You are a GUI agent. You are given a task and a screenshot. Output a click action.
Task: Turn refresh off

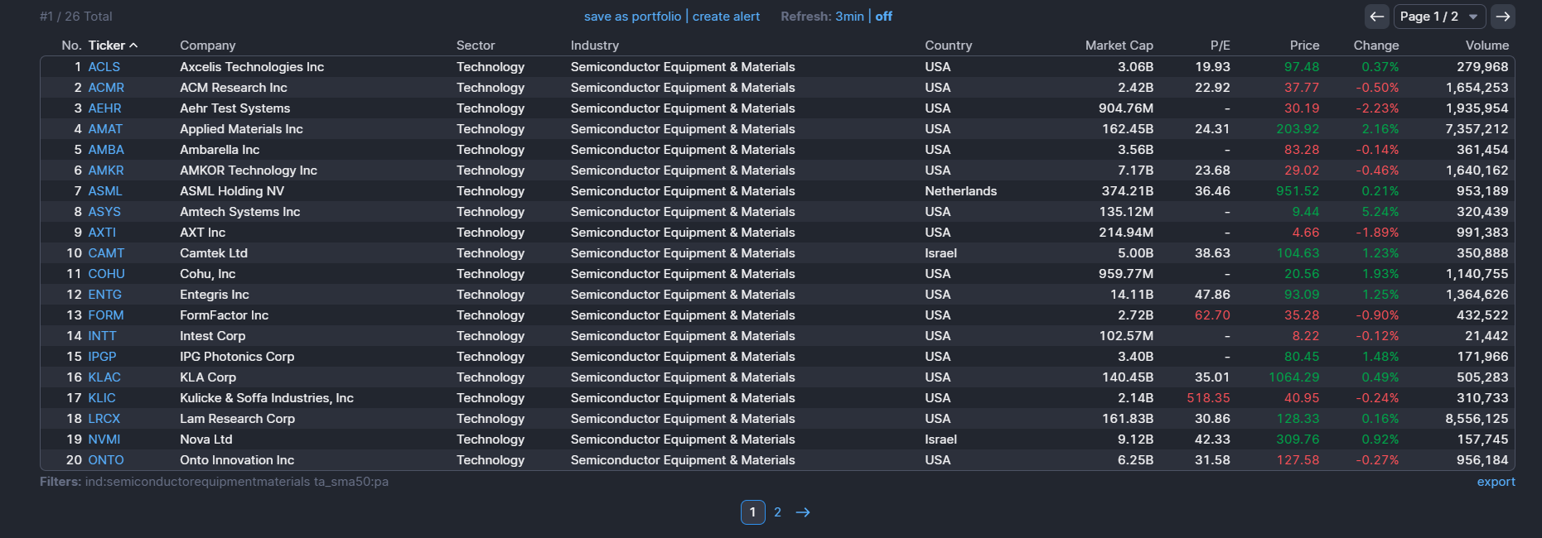click(x=884, y=17)
